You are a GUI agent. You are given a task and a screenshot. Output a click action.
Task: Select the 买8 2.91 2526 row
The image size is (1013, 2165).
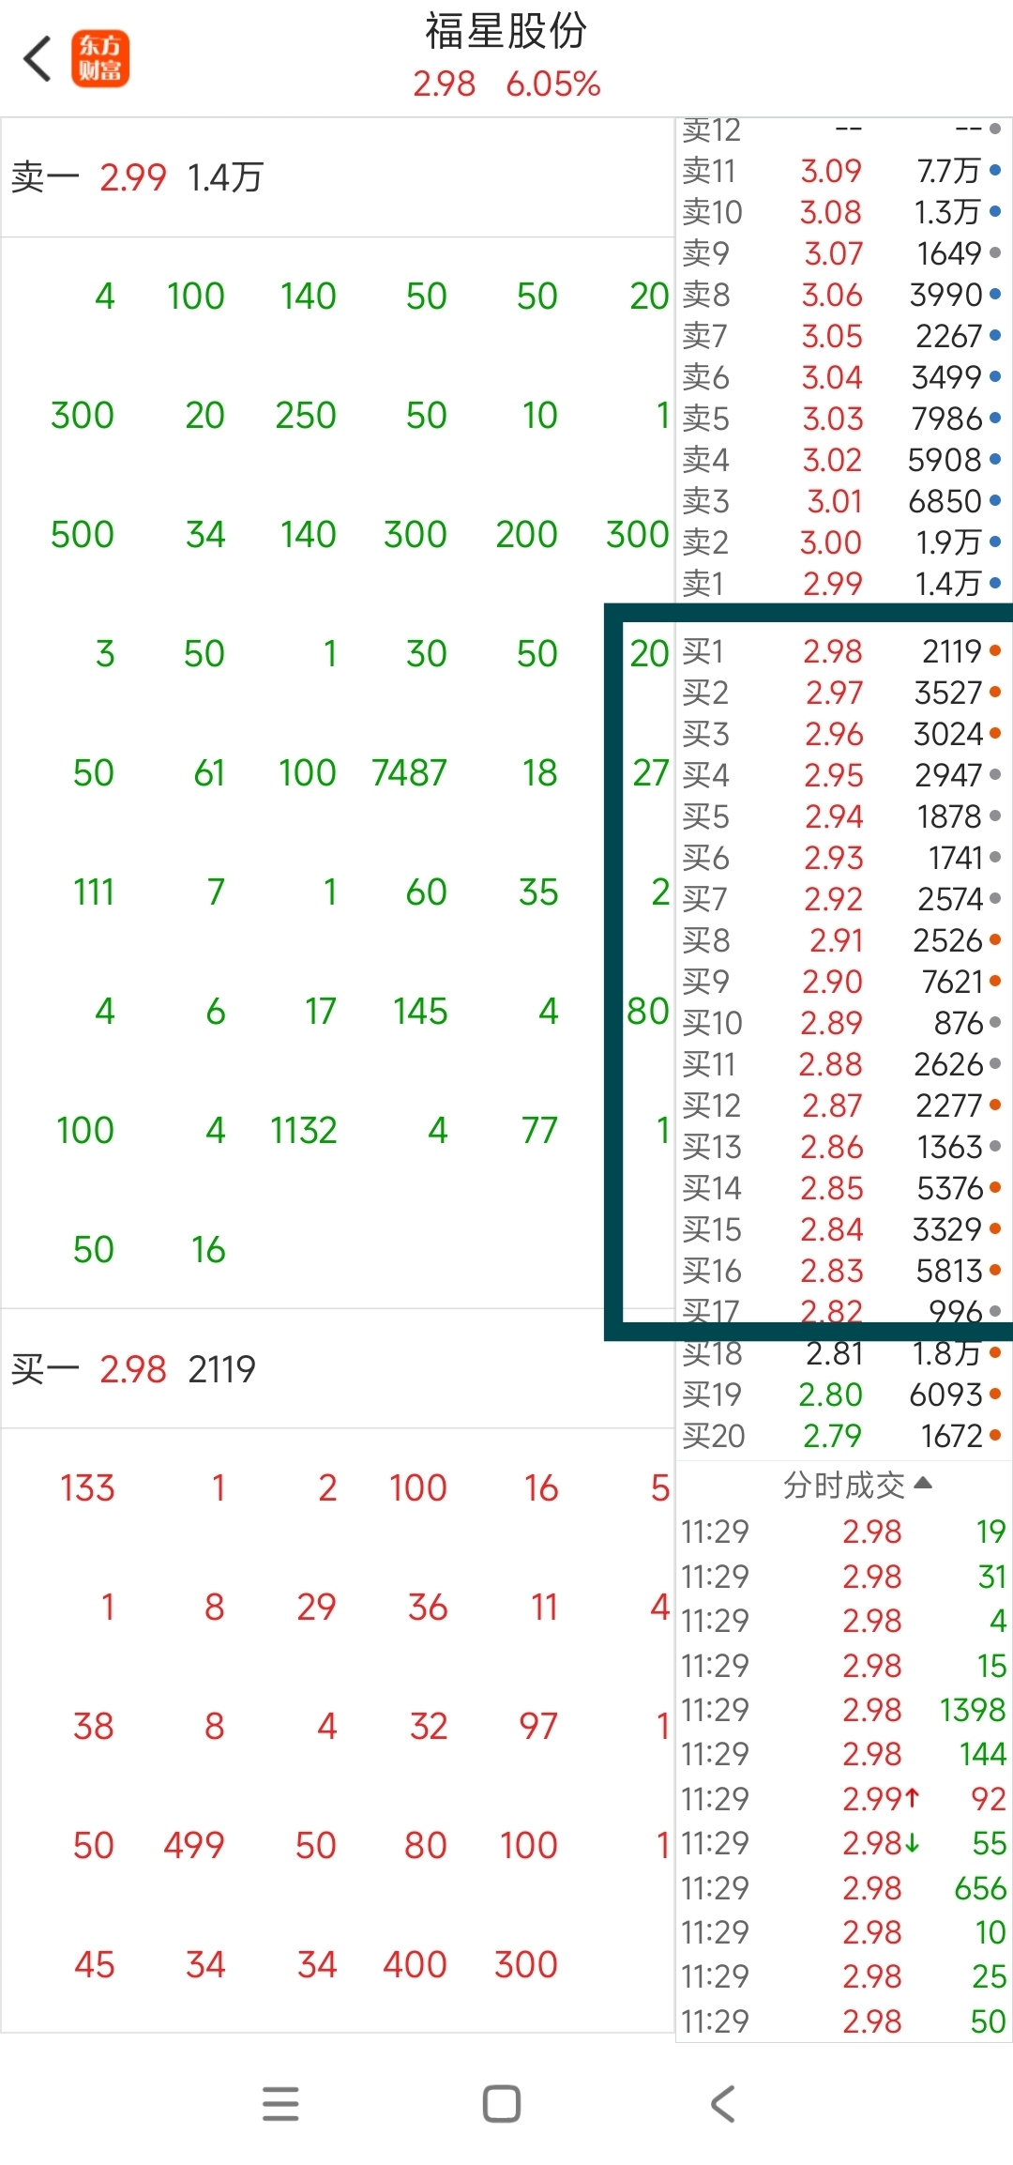[x=843, y=940]
